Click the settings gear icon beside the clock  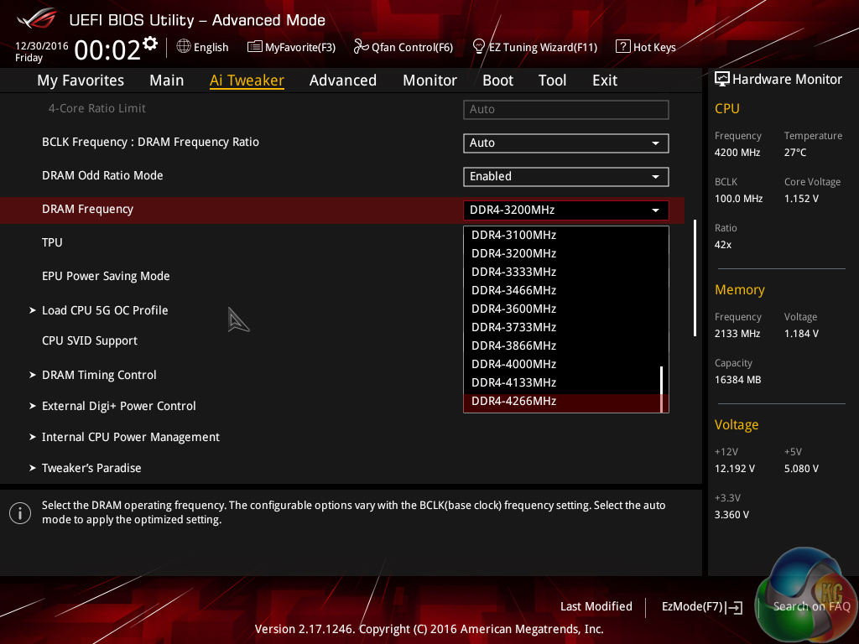[150, 43]
